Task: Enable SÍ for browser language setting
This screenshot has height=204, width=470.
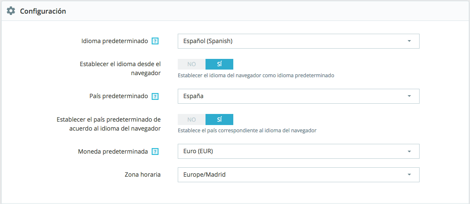Action: (x=219, y=64)
